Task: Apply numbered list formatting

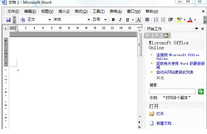Action: (x=156, y=20)
